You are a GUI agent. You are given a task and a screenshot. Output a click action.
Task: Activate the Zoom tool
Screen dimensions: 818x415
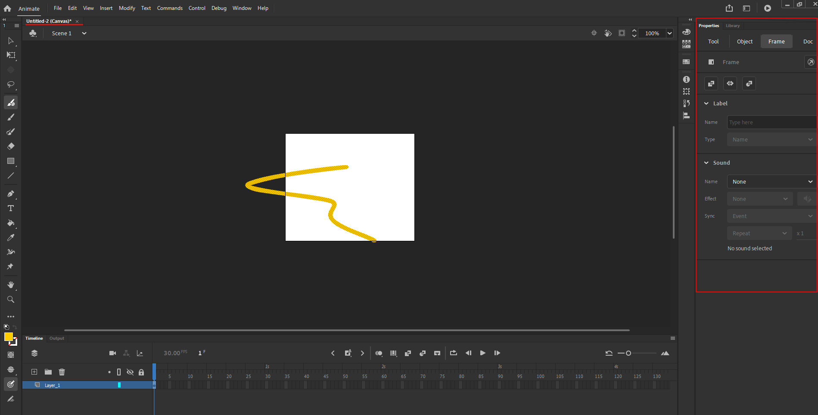(11, 300)
